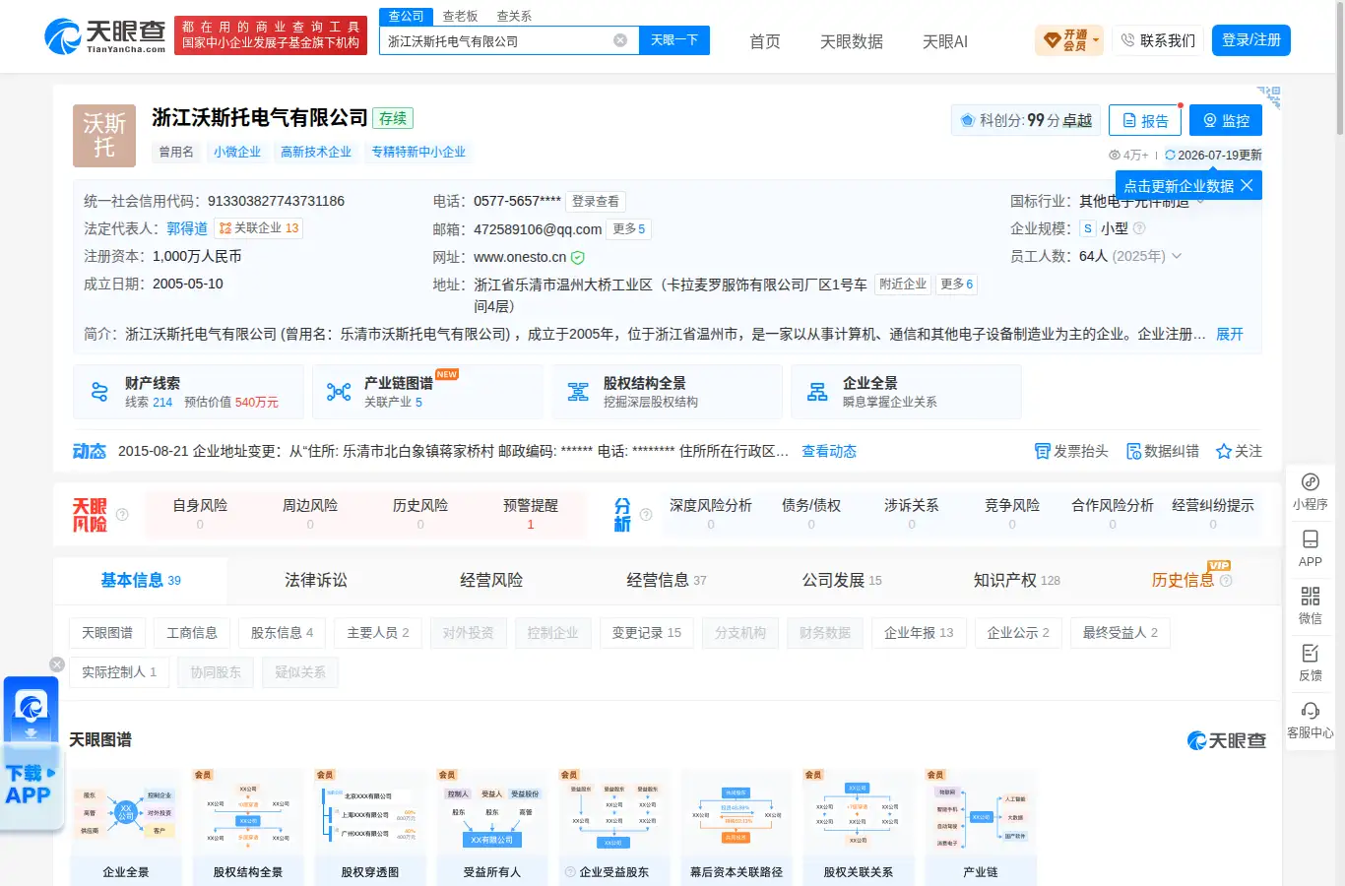Open the 产业链图谱 card
The width and height of the screenshot is (1345, 886).
coord(427,392)
